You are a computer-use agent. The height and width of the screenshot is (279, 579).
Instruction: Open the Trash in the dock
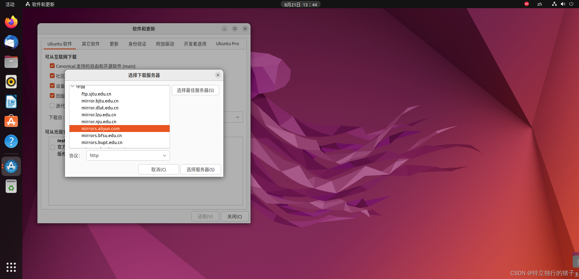point(11,186)
